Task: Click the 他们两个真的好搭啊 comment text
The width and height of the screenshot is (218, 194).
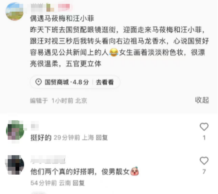Action: pos(62,171)
